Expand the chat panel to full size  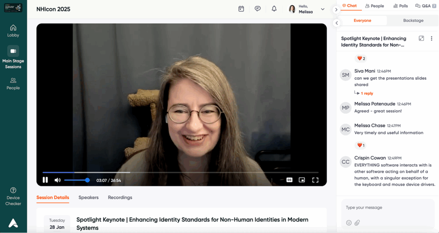421,38
